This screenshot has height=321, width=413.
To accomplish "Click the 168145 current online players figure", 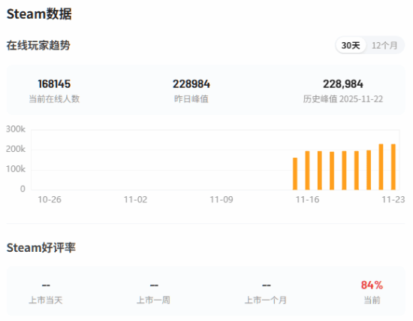I will tap(54, 84).
